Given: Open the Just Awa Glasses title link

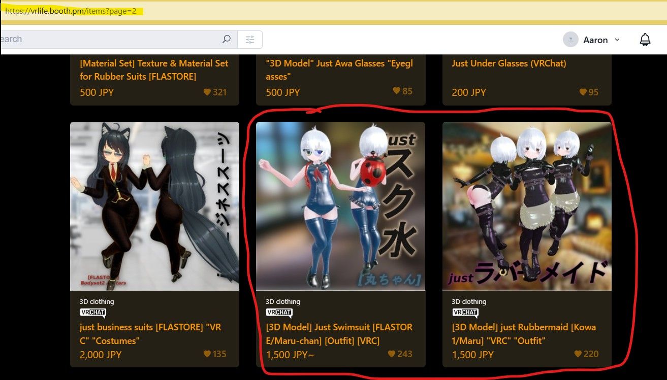Looking at the screenshot, I should click(x=339, y=70).
